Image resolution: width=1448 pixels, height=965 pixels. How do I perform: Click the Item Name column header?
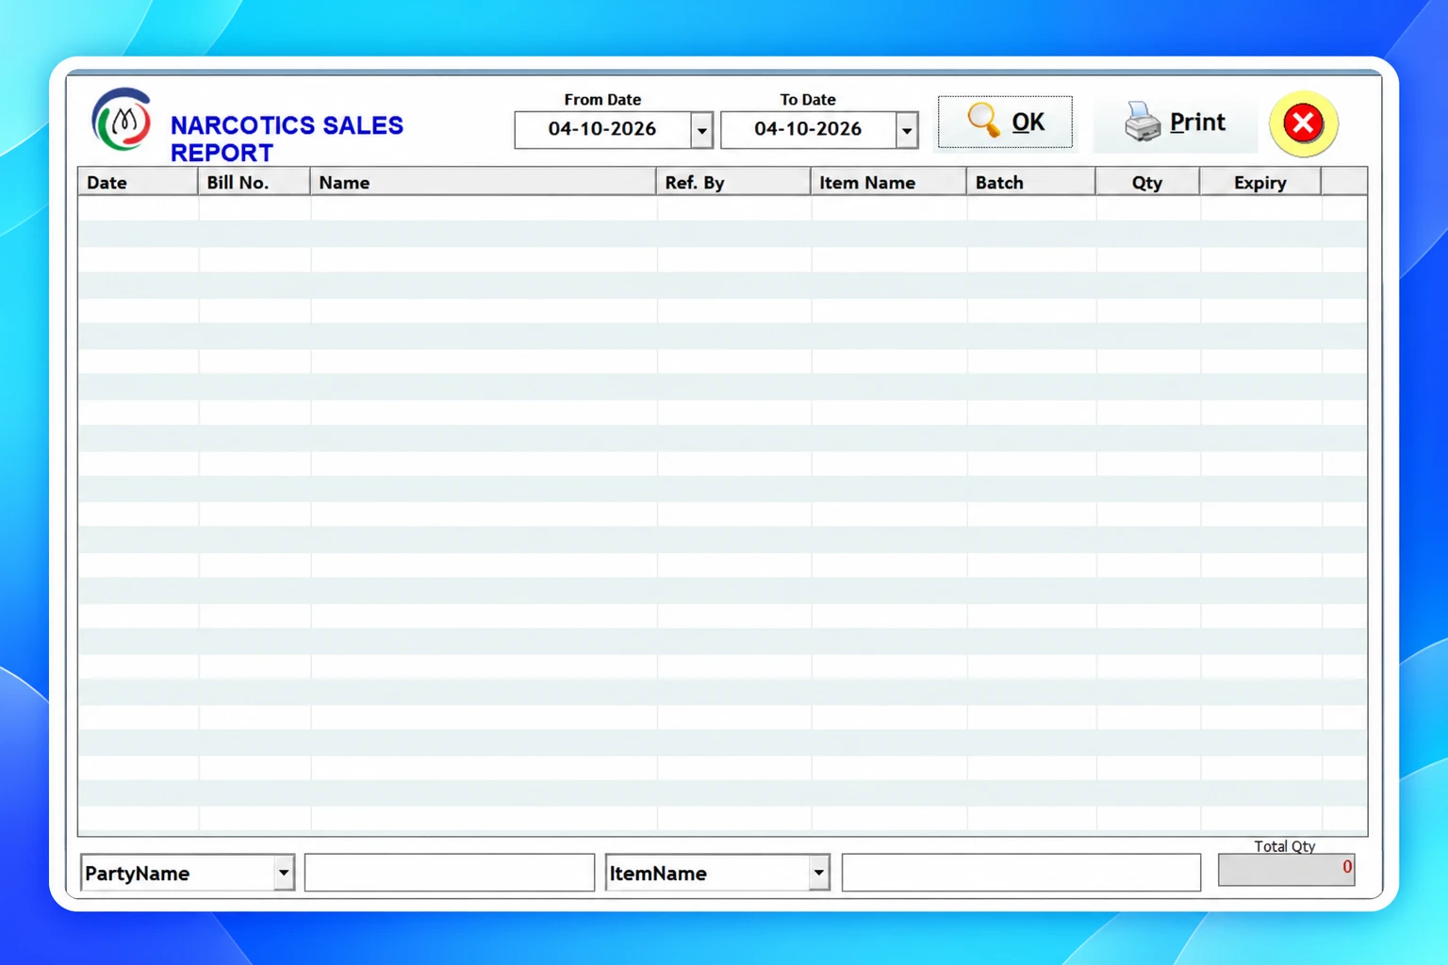(x=889, y=182)
